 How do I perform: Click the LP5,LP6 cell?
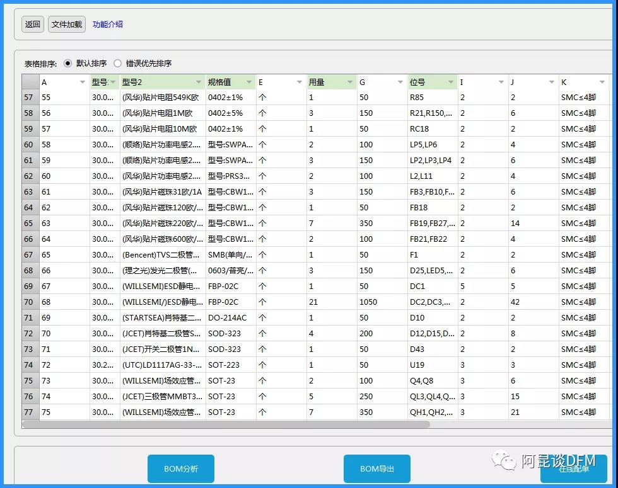433,144
